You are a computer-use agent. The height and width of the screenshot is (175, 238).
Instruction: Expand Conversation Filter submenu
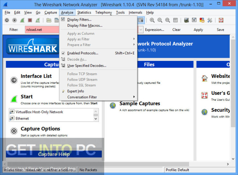[x=134, y=97]
